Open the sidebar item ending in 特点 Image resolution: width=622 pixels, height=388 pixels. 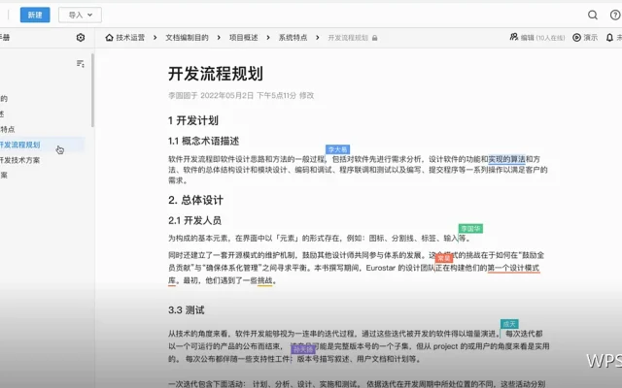click(x=8, y=129)
